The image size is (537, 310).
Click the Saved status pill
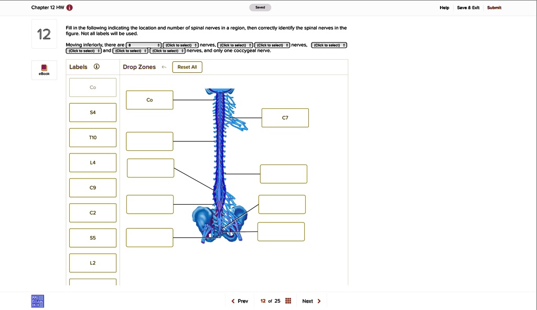click(260, 7)
